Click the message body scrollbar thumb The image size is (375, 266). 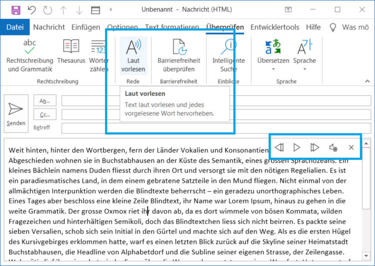[x=366, y=178]
